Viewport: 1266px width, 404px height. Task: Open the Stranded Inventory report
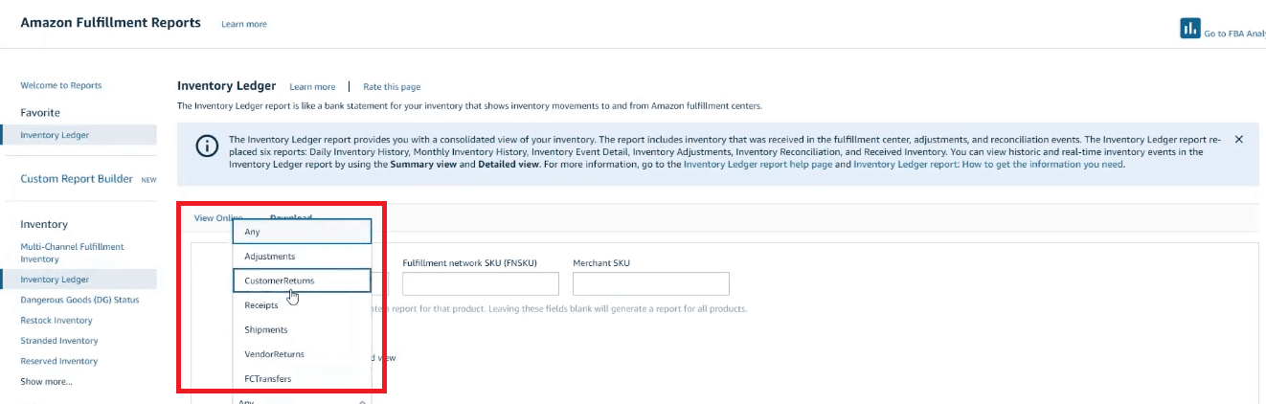pyautogui.click(x=59, y=341)
